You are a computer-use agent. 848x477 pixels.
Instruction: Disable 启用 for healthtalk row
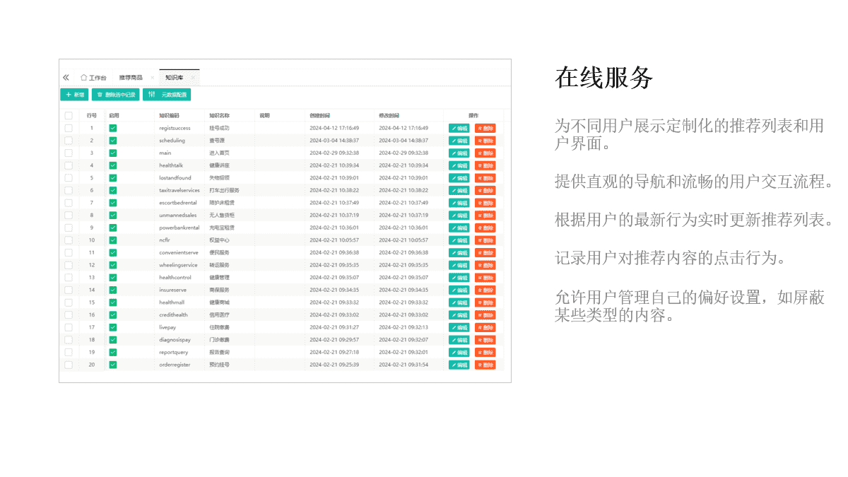[x=113, y=165]
